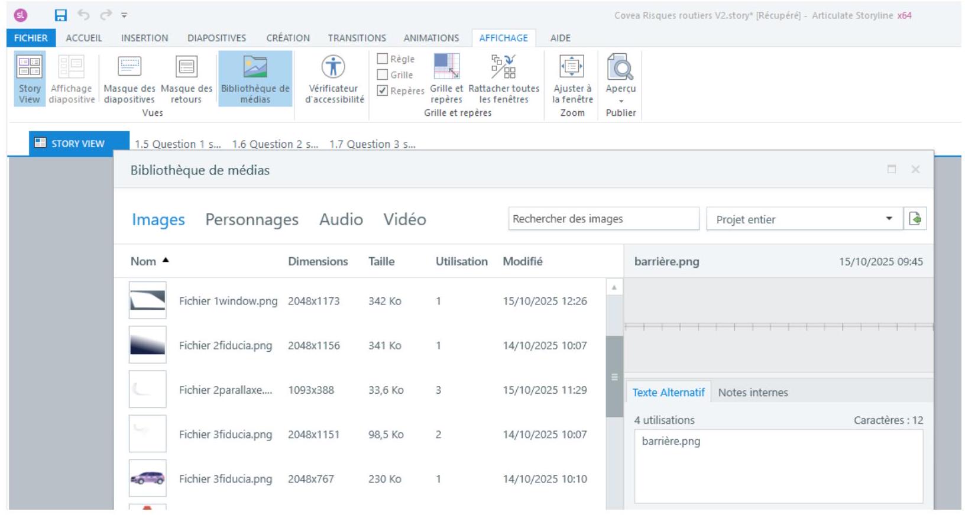Select the STORY VIEW document tab
965x515 pixels.
click(79, 144)
